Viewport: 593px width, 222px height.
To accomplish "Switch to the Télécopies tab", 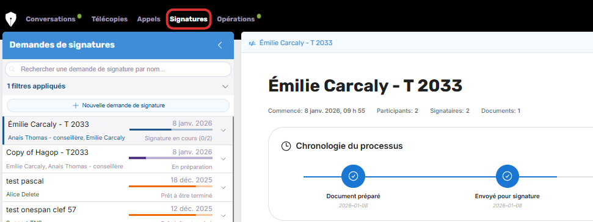I will click(110, 20).
